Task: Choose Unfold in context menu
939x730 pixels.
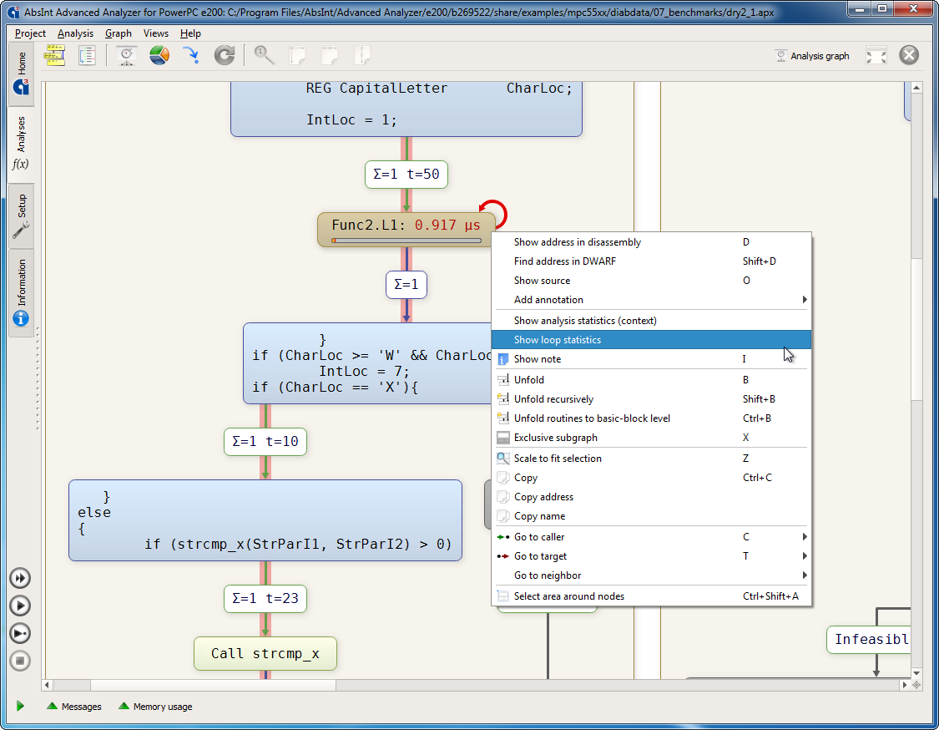Action: tap(651, 380)
